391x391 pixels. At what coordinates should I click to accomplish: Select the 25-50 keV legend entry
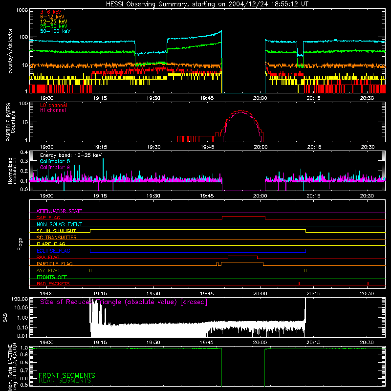(x=53, y=26)
